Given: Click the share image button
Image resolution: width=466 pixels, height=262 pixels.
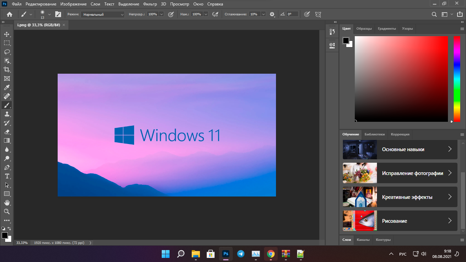Looking at the screenshot, I should 460,14.
